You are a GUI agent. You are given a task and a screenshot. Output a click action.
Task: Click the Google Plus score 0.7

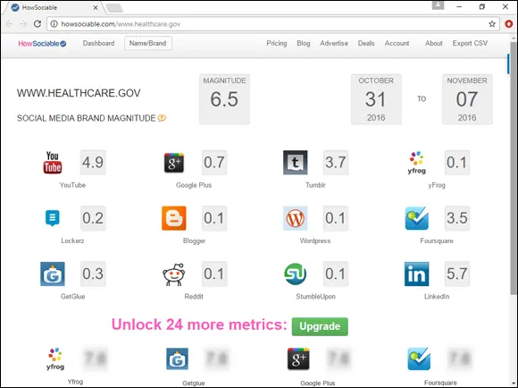pyautogui.click(x=214, y=163)
